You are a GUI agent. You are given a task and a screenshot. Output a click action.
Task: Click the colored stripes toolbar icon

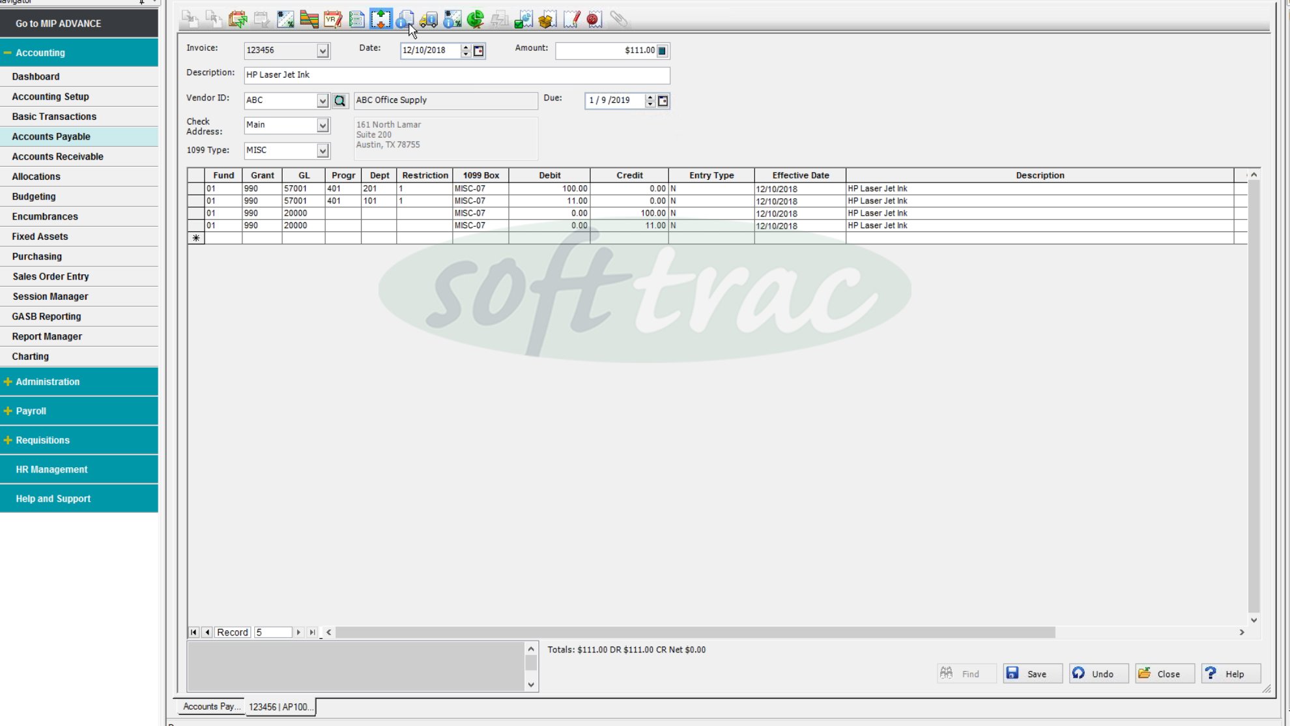coord(309,20)
